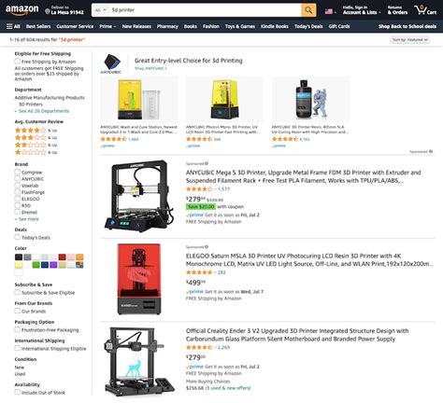
Task: Go to Today's Deals in nav bar
Action: click(x=308, y=26)
